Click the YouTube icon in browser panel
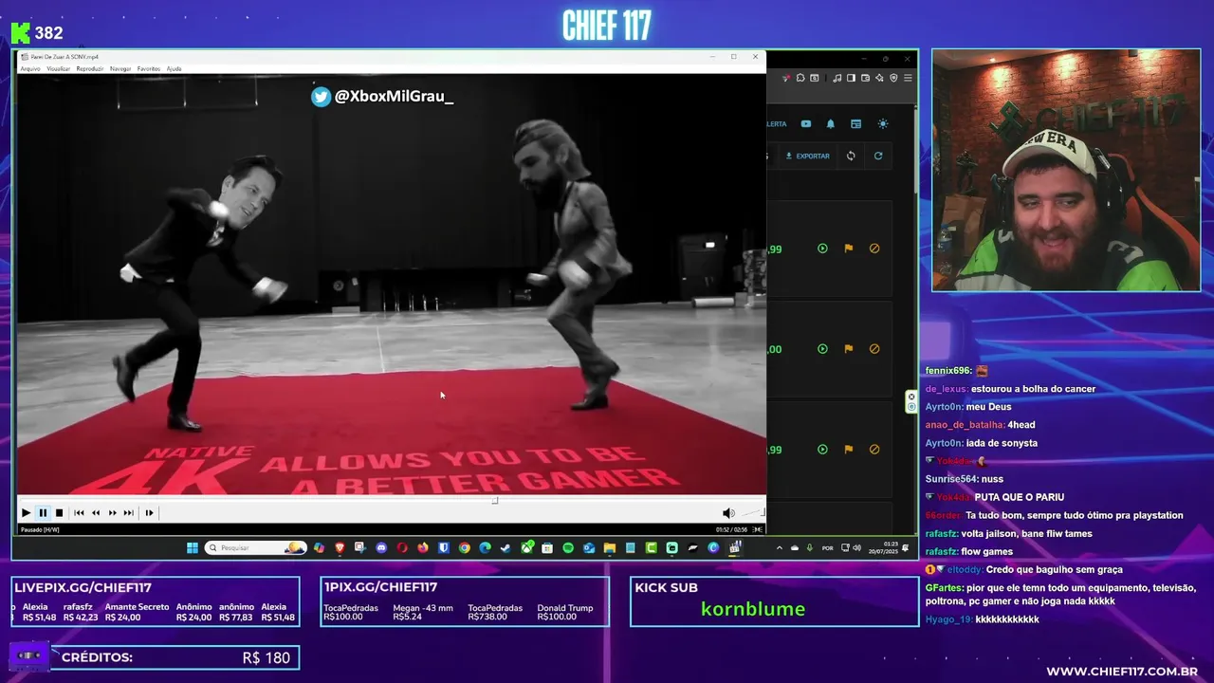Screen dimensions: 1214x683 click(806, 124)
